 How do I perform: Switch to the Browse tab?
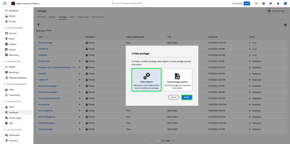point(52,17)
